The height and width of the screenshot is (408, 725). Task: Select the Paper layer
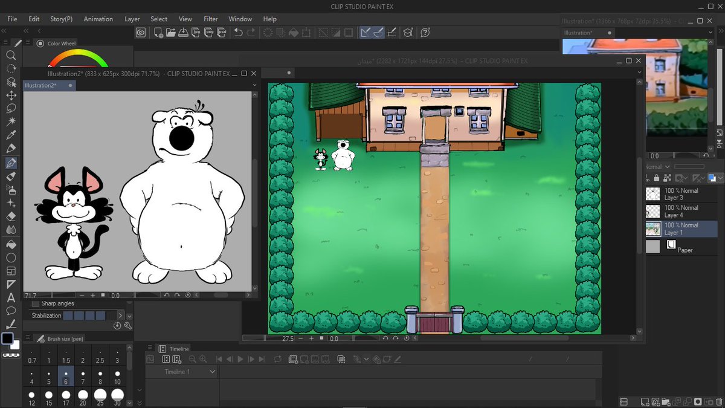681,246
